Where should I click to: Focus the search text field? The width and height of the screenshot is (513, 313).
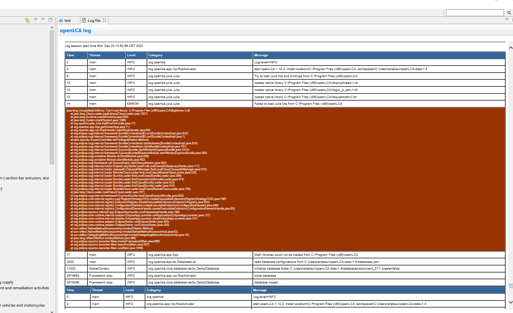(474, 13)
